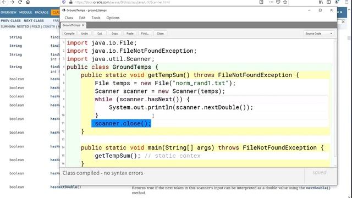
Task: Open the Tools menu in BlueJ editor
Action: [x=96, y=18]
